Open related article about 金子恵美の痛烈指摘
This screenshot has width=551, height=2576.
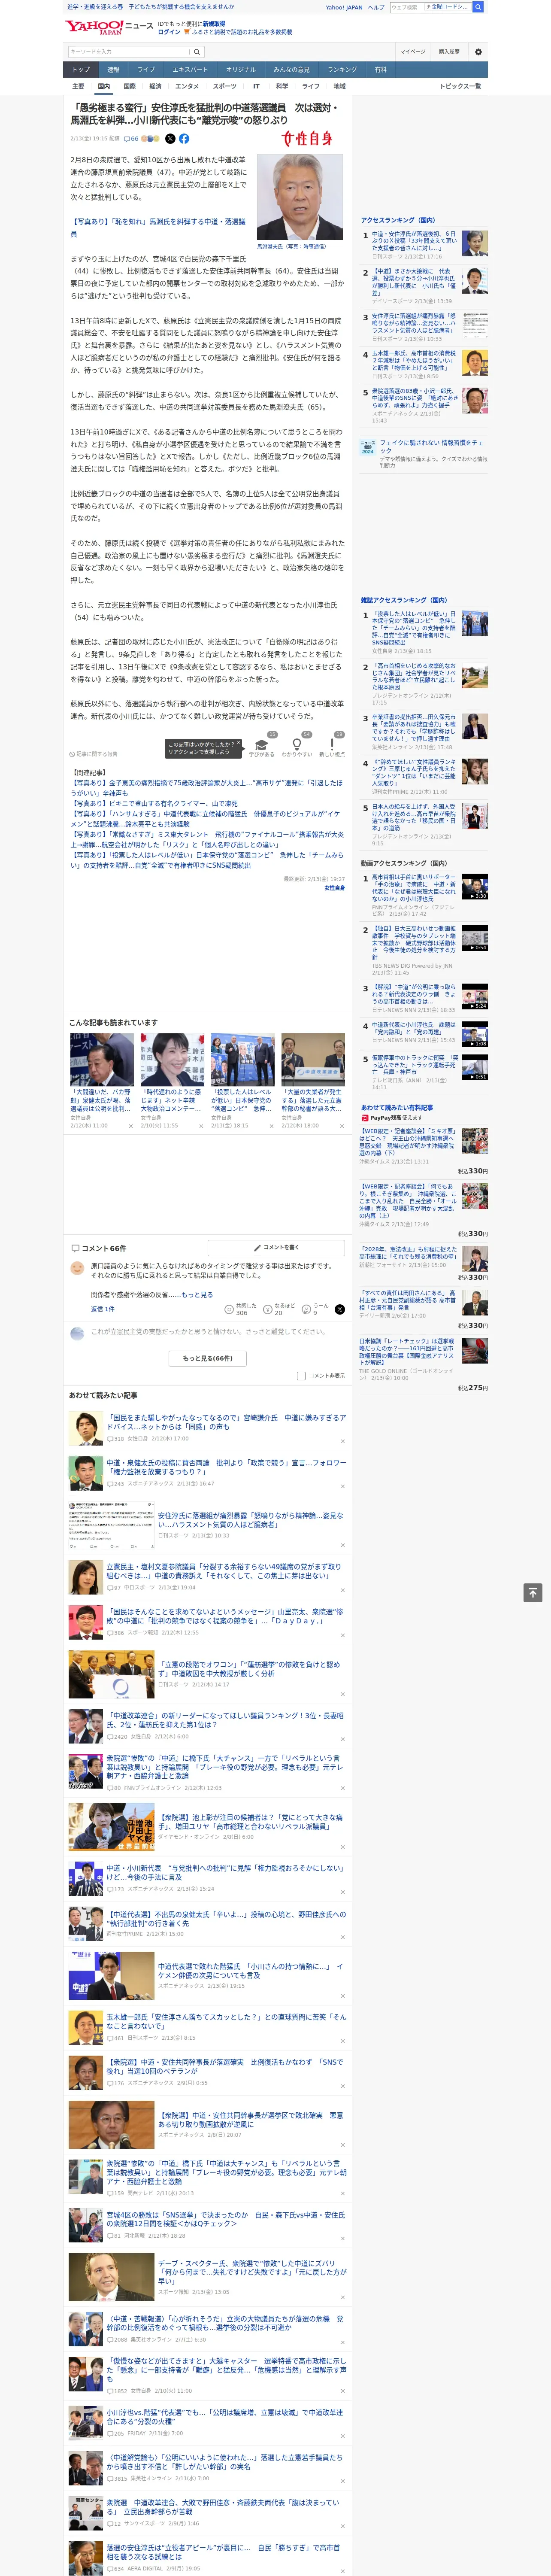(206, 788)
